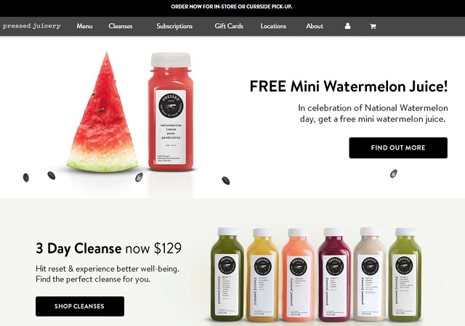The height and width of the screenshot is (326, 465).
Task: Click the watermelon juice bottle image
Action: click(171, 112)
